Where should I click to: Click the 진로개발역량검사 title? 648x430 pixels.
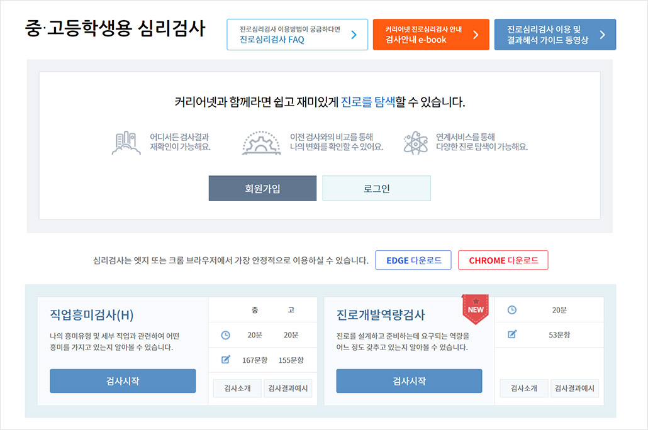point(381,315)
